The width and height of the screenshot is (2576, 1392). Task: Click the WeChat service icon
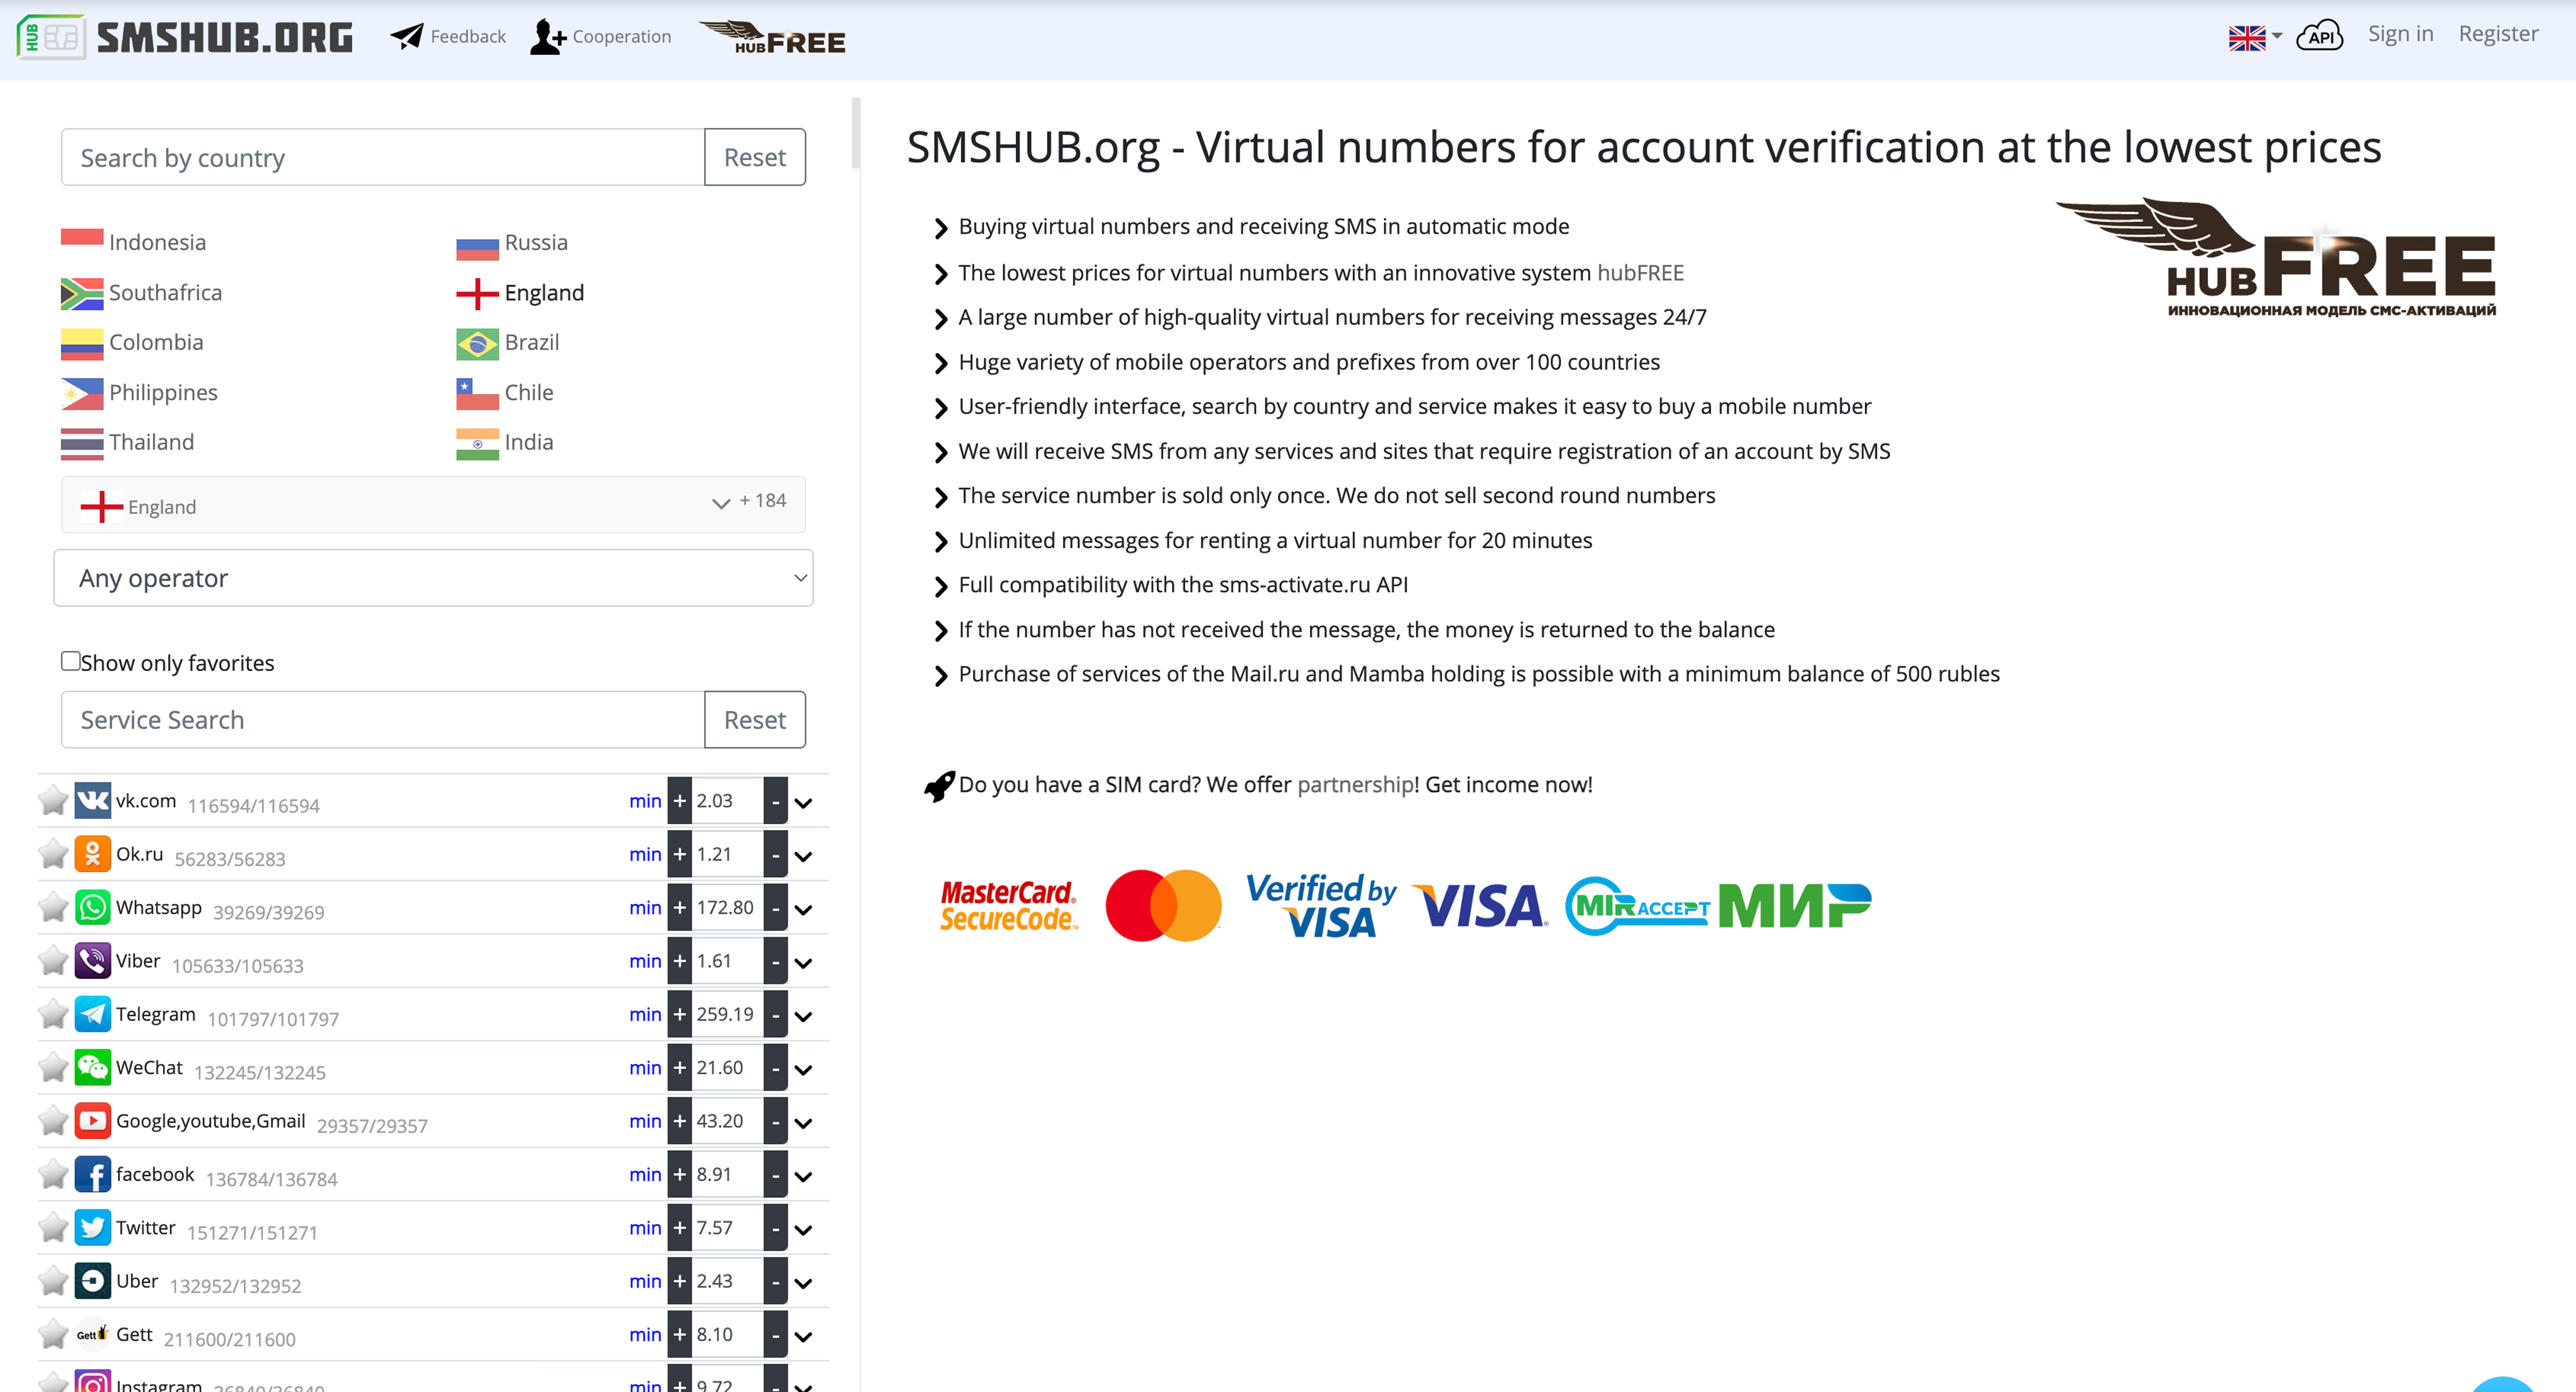click(93, 1067)
